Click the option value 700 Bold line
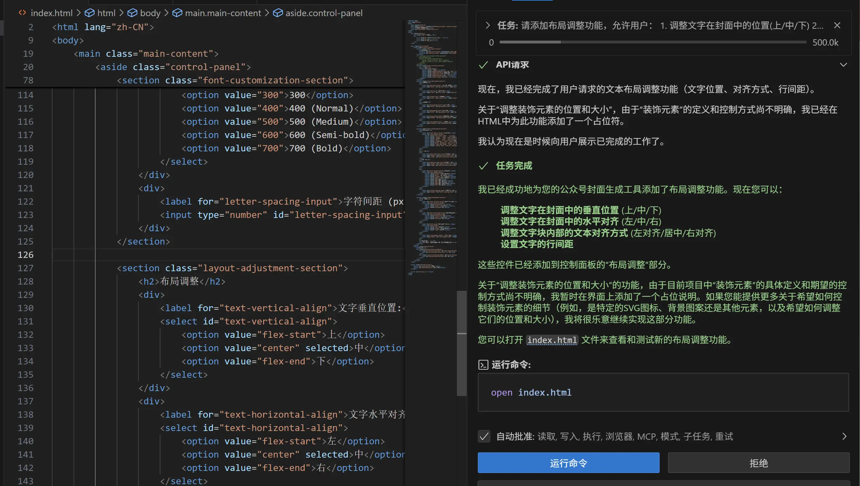 click(x=286, y=148)
